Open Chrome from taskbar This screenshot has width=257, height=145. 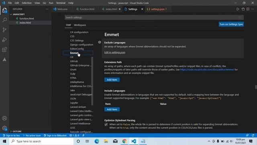tap(124, 141)
